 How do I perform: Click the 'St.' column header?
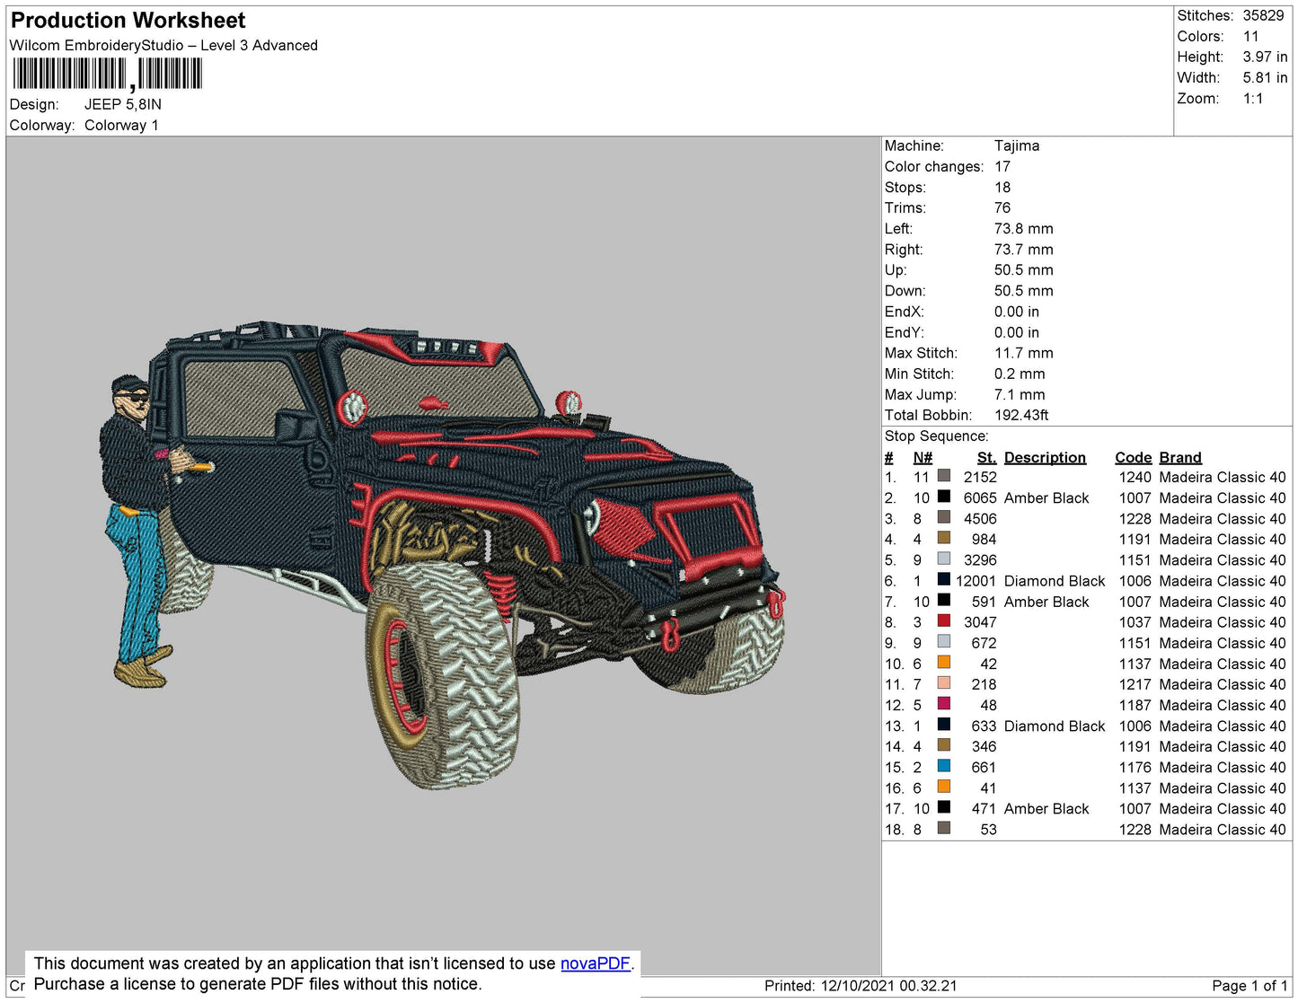point(987,458)
